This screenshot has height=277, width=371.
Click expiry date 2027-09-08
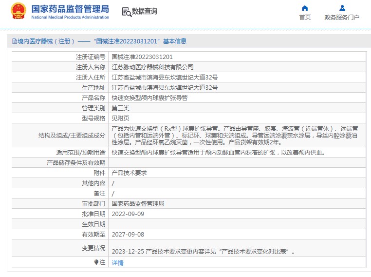128,235
